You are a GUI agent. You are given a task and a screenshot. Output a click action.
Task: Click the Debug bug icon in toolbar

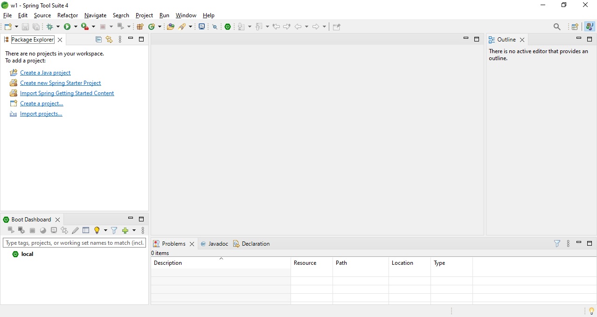pyautogui.click(x=50, y=27)
